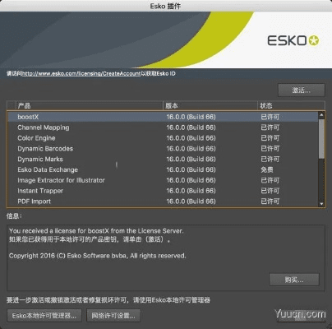Click the 已许可 status of boostX

pos(270,117)
